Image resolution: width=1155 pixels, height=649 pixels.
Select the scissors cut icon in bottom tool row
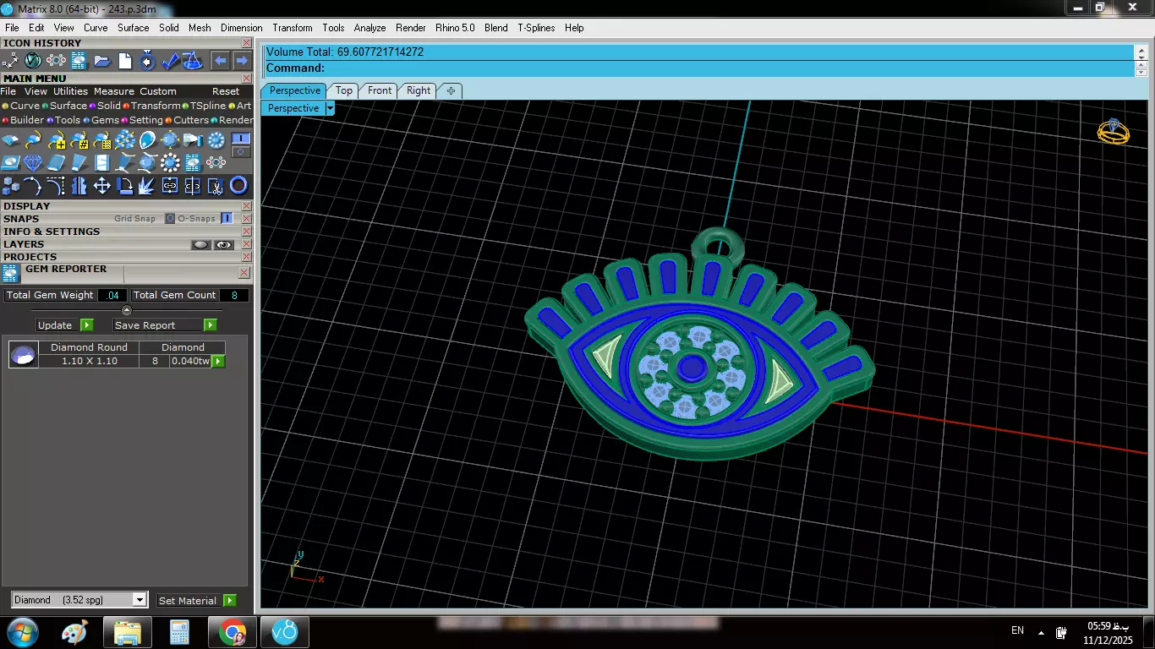coord(216,186)
